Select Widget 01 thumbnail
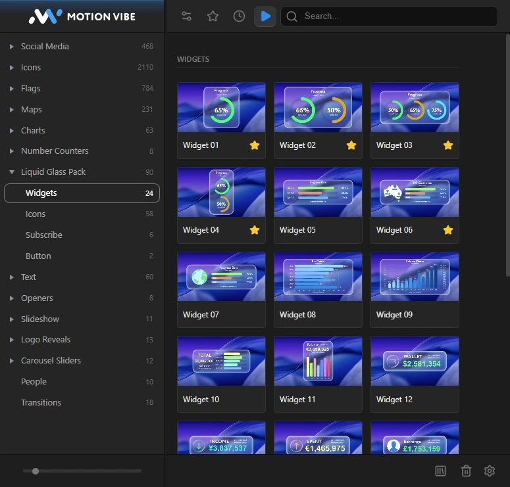510x487 pixels. point(221,107)
